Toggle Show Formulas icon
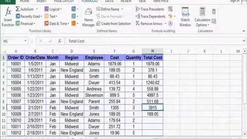 click(170, 9)
